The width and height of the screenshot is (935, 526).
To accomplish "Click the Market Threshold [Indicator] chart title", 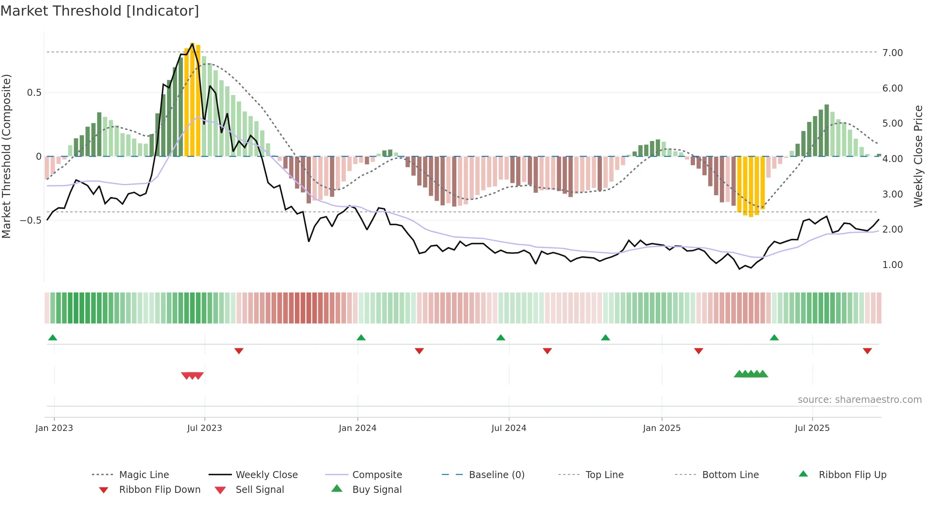I will pos(100,11).
